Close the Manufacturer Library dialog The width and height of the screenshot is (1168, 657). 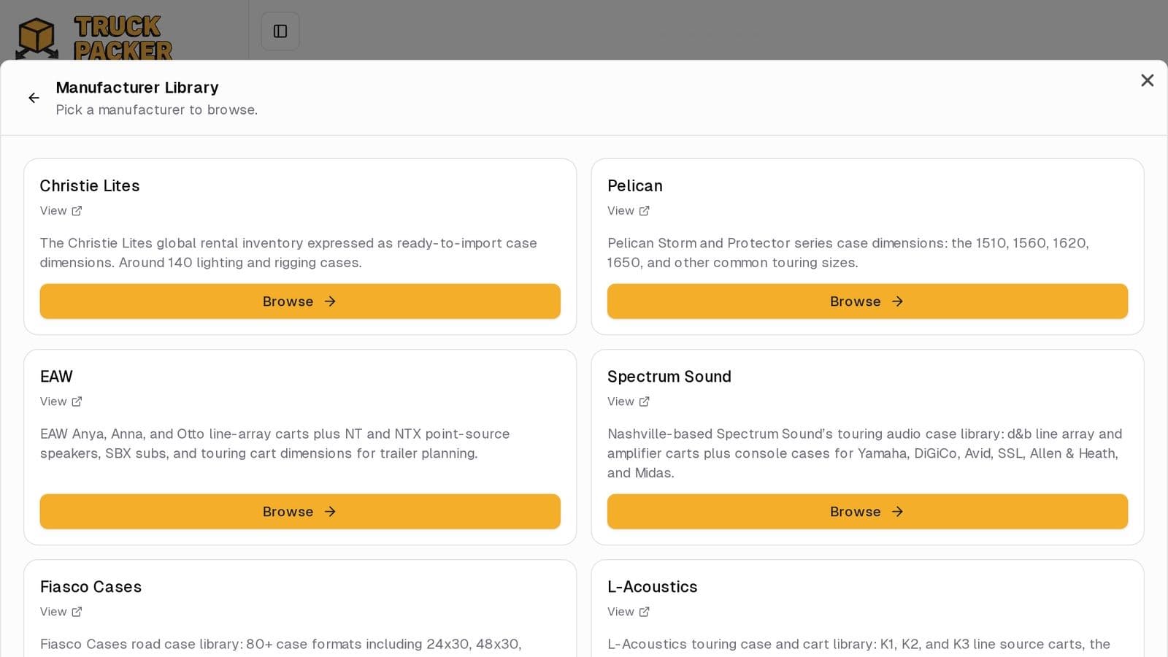point(1147,80)
